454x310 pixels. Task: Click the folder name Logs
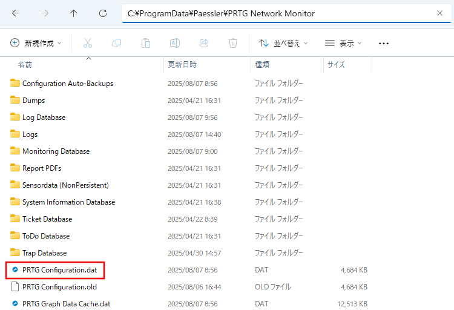(x=30, y=134)
